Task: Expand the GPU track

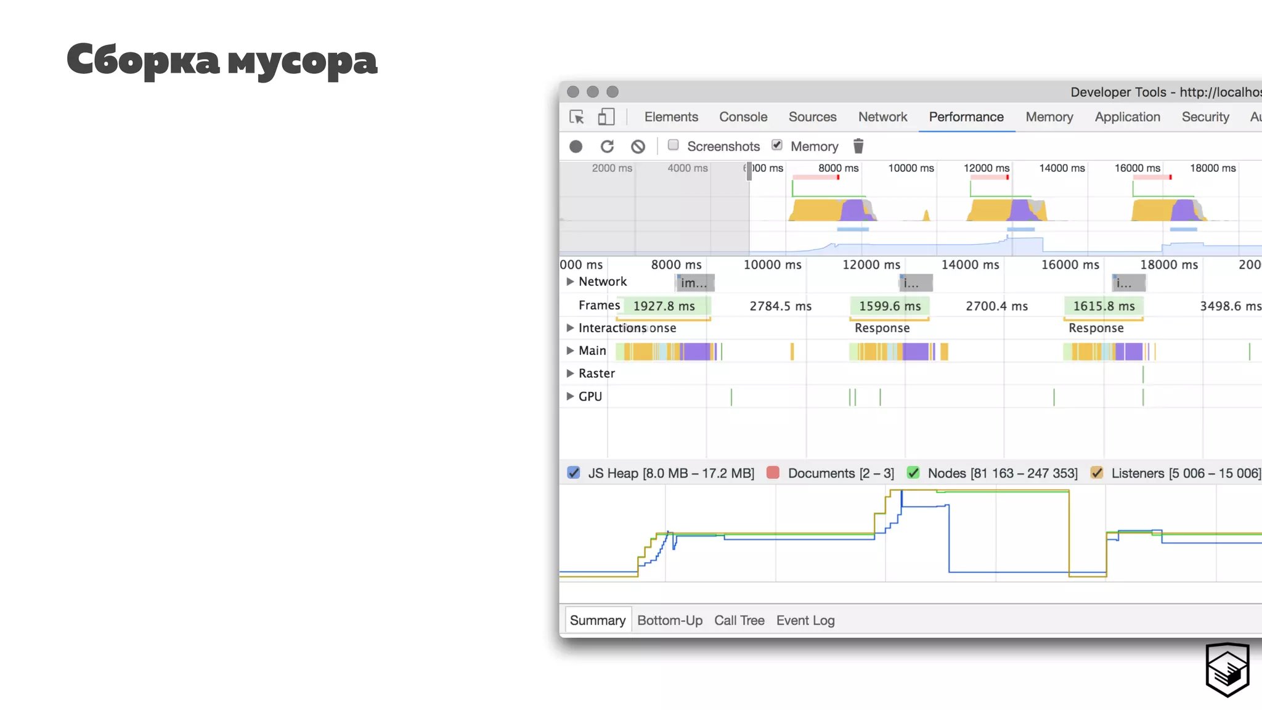Action: [570, 396]
